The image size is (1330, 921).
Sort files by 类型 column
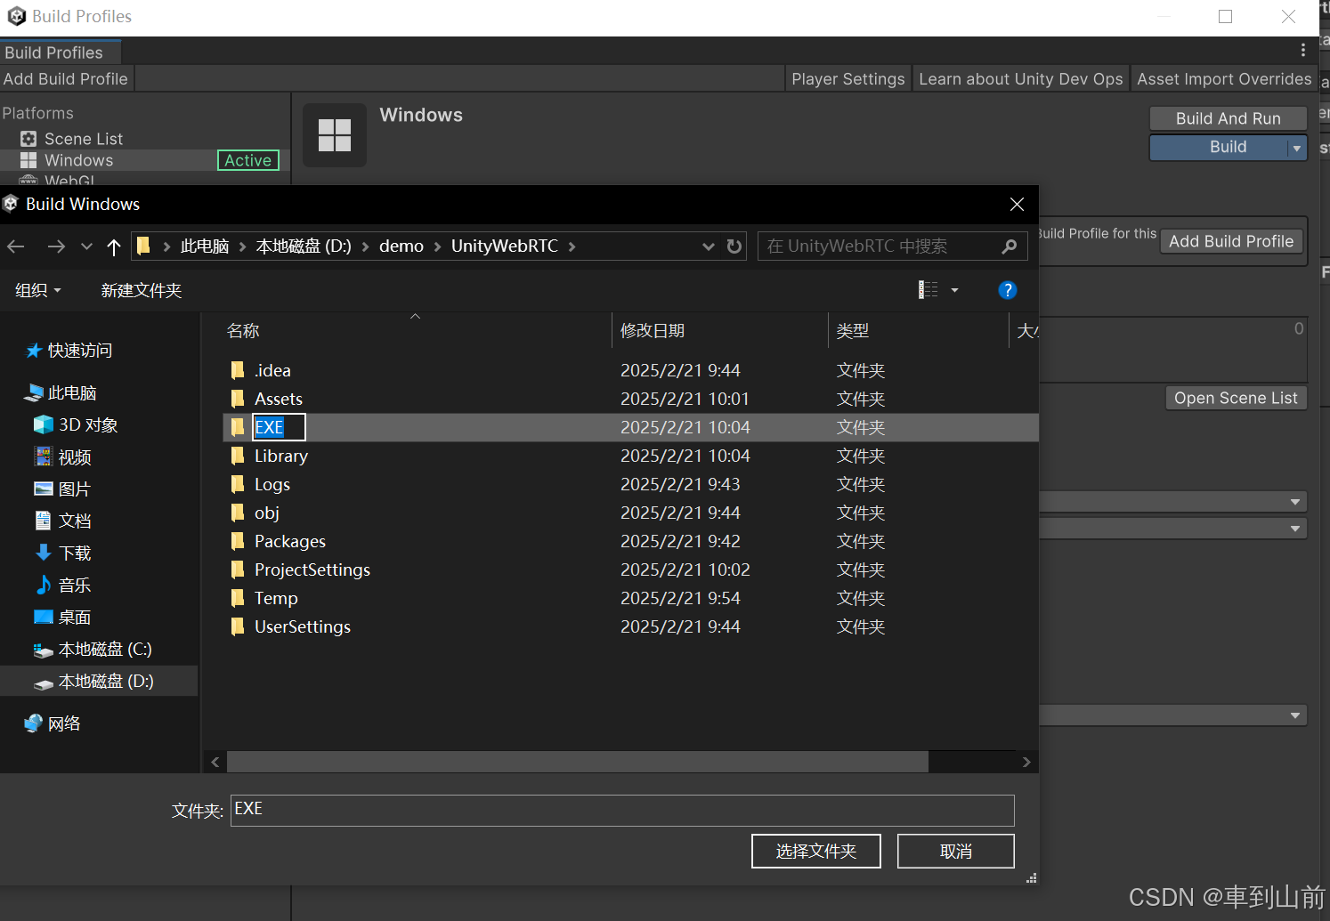click(x=853, y=331)
